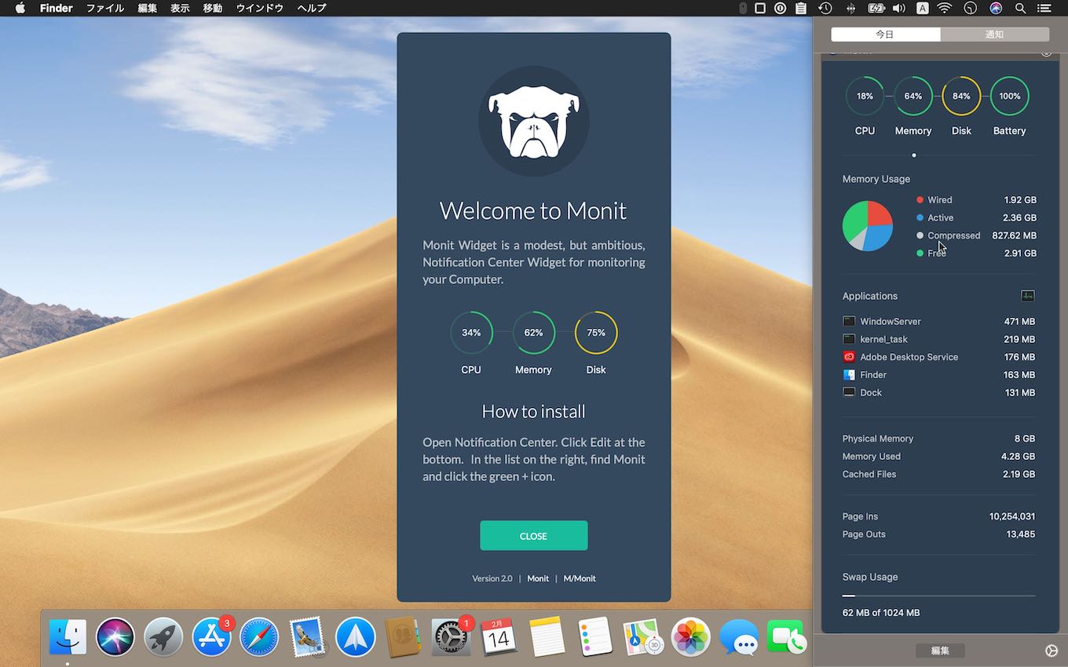Open the Apple menu
Screen dimensions: 1068x667
[x=20, y=8]
